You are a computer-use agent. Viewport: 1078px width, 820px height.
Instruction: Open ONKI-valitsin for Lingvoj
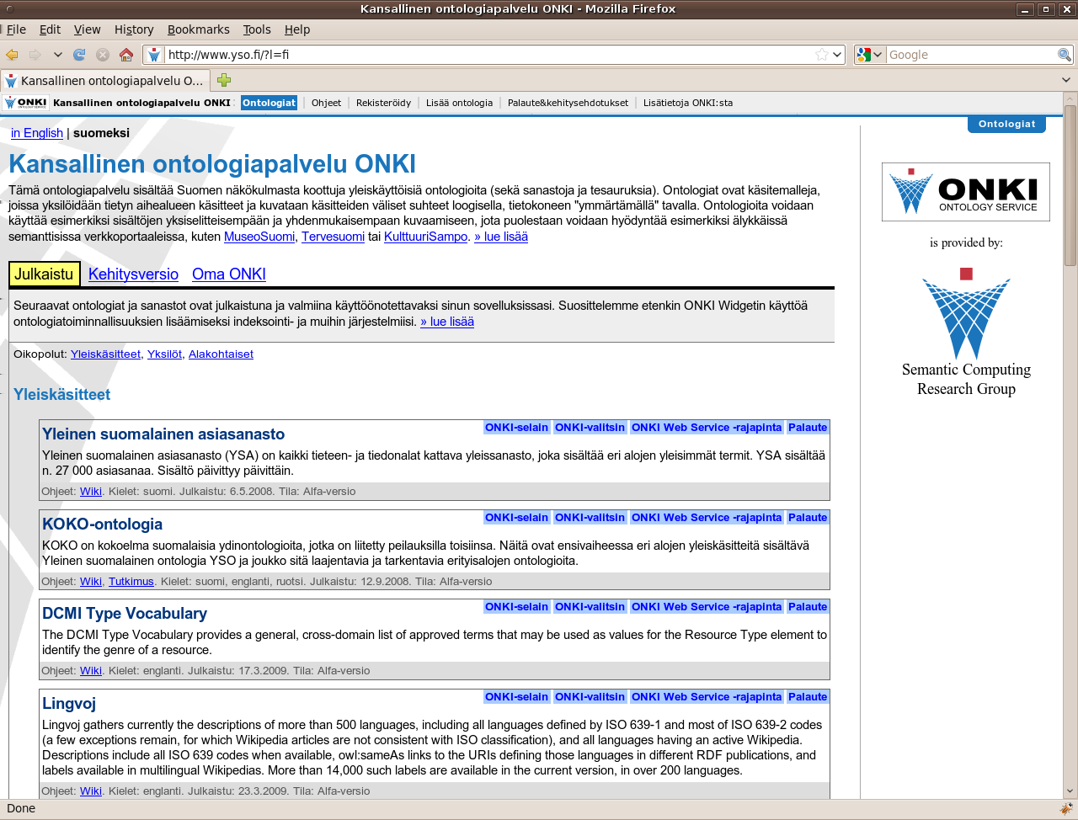(x=590, y=697)
